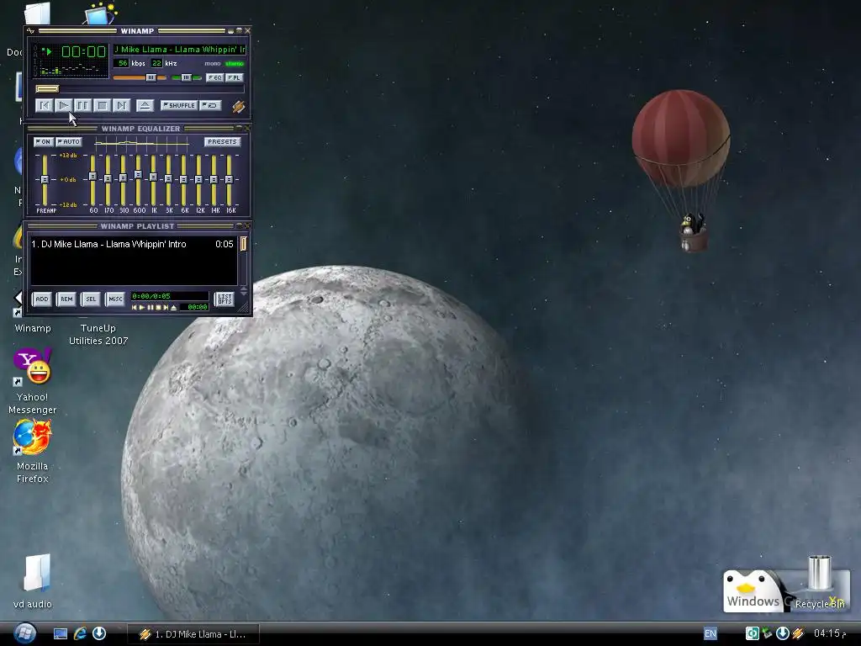The image size is (861, 646).
Task: Open a file using the eject button
Action: point(145,105)
